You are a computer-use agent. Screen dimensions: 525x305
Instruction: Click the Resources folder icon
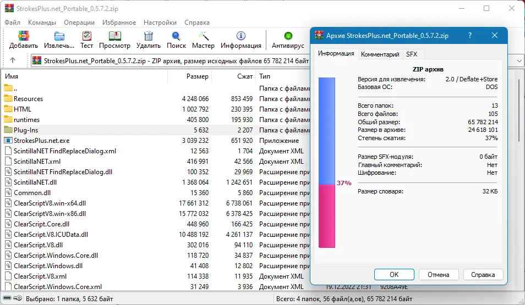(8, 99)
